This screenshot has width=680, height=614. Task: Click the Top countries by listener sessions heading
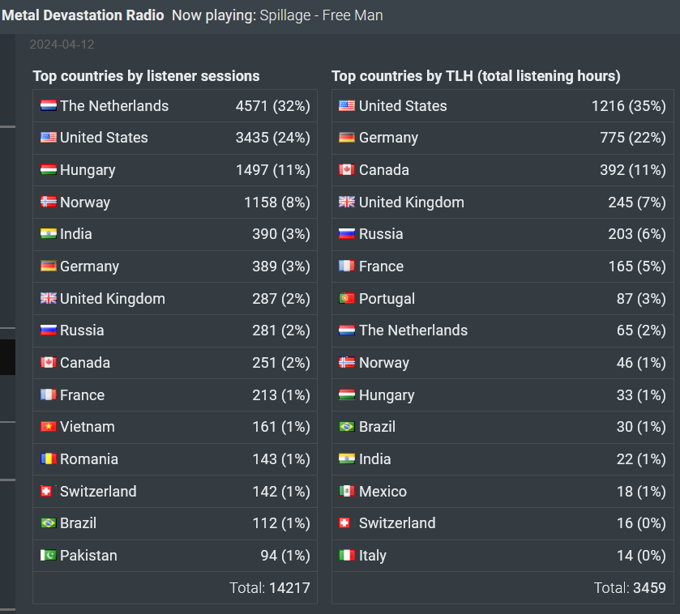(x=146, y=76)
